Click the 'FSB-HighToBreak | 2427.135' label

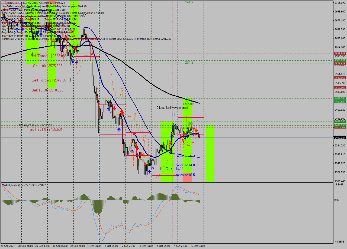35,126
